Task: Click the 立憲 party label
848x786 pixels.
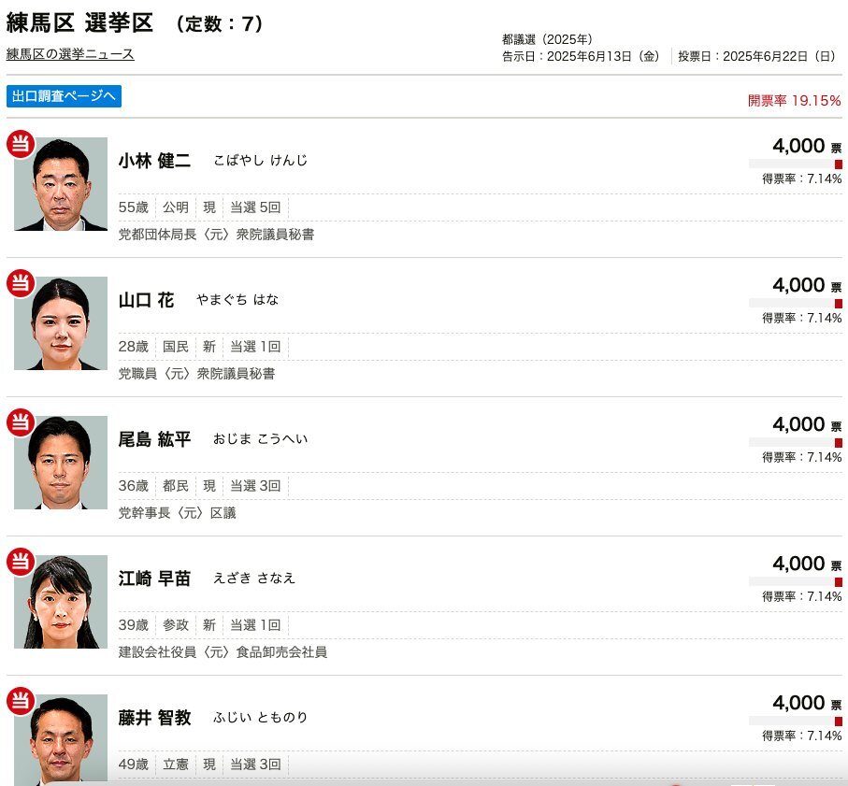Action: click(x=176, y=765)
